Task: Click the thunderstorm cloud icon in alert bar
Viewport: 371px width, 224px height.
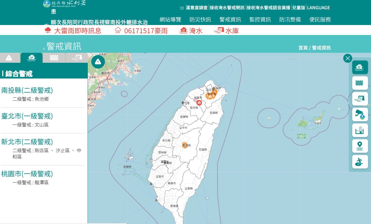Action: (x=48, y=30)
